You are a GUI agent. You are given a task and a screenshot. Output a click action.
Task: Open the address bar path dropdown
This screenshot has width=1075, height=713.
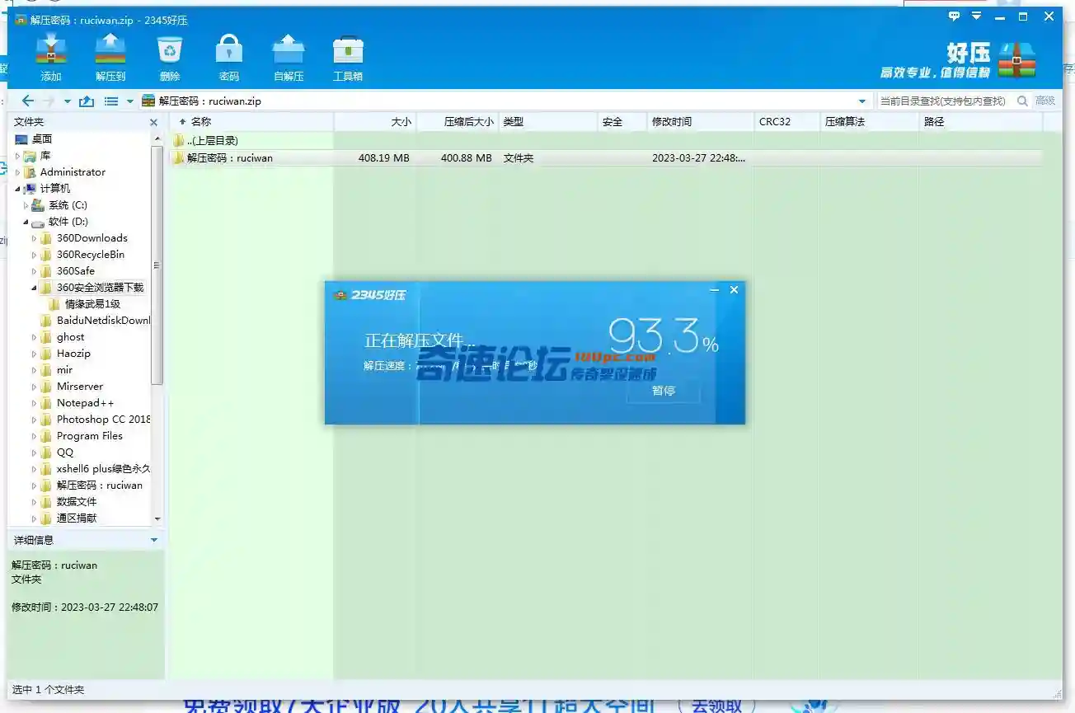862,101
